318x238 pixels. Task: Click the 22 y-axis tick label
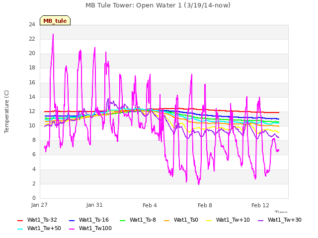[x=32, y=39]
